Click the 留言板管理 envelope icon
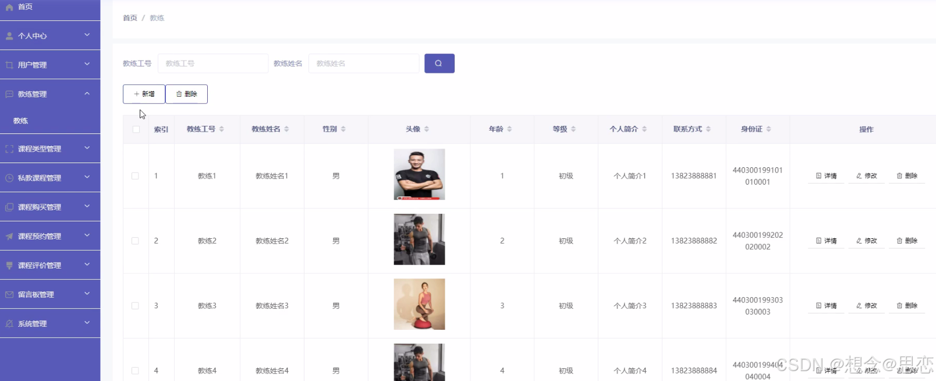Image resolution: width=936 pixels, height=381 pixels. click(x=9, y=295)
